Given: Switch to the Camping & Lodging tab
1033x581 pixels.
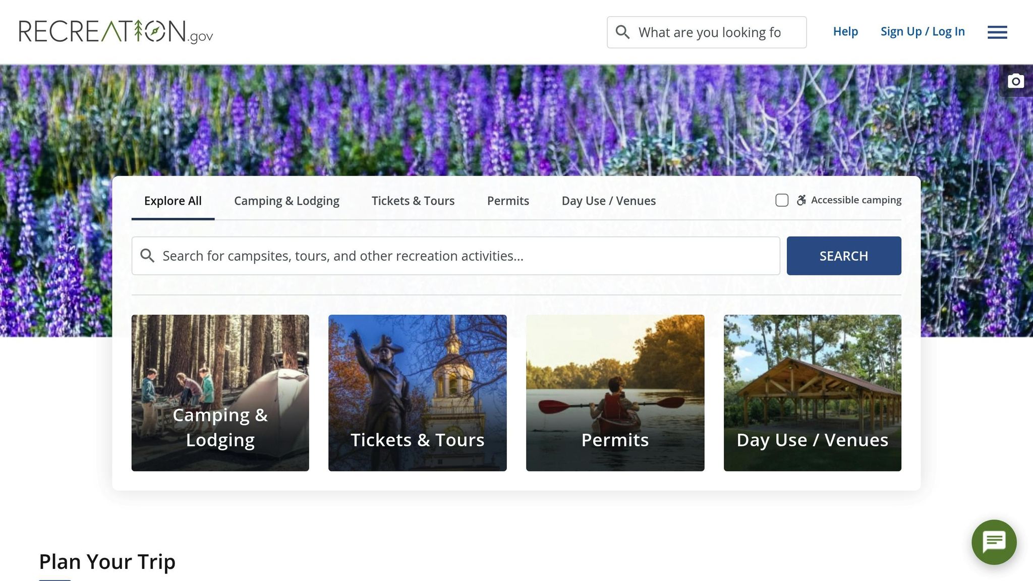Looking at the screenshot, I should 286,201.
